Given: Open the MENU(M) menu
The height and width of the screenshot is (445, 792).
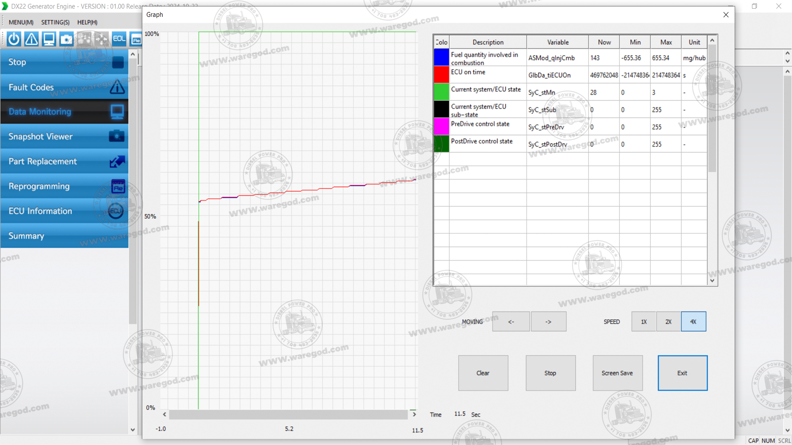Looking at the screenshot, I should (x=21, y=22).
